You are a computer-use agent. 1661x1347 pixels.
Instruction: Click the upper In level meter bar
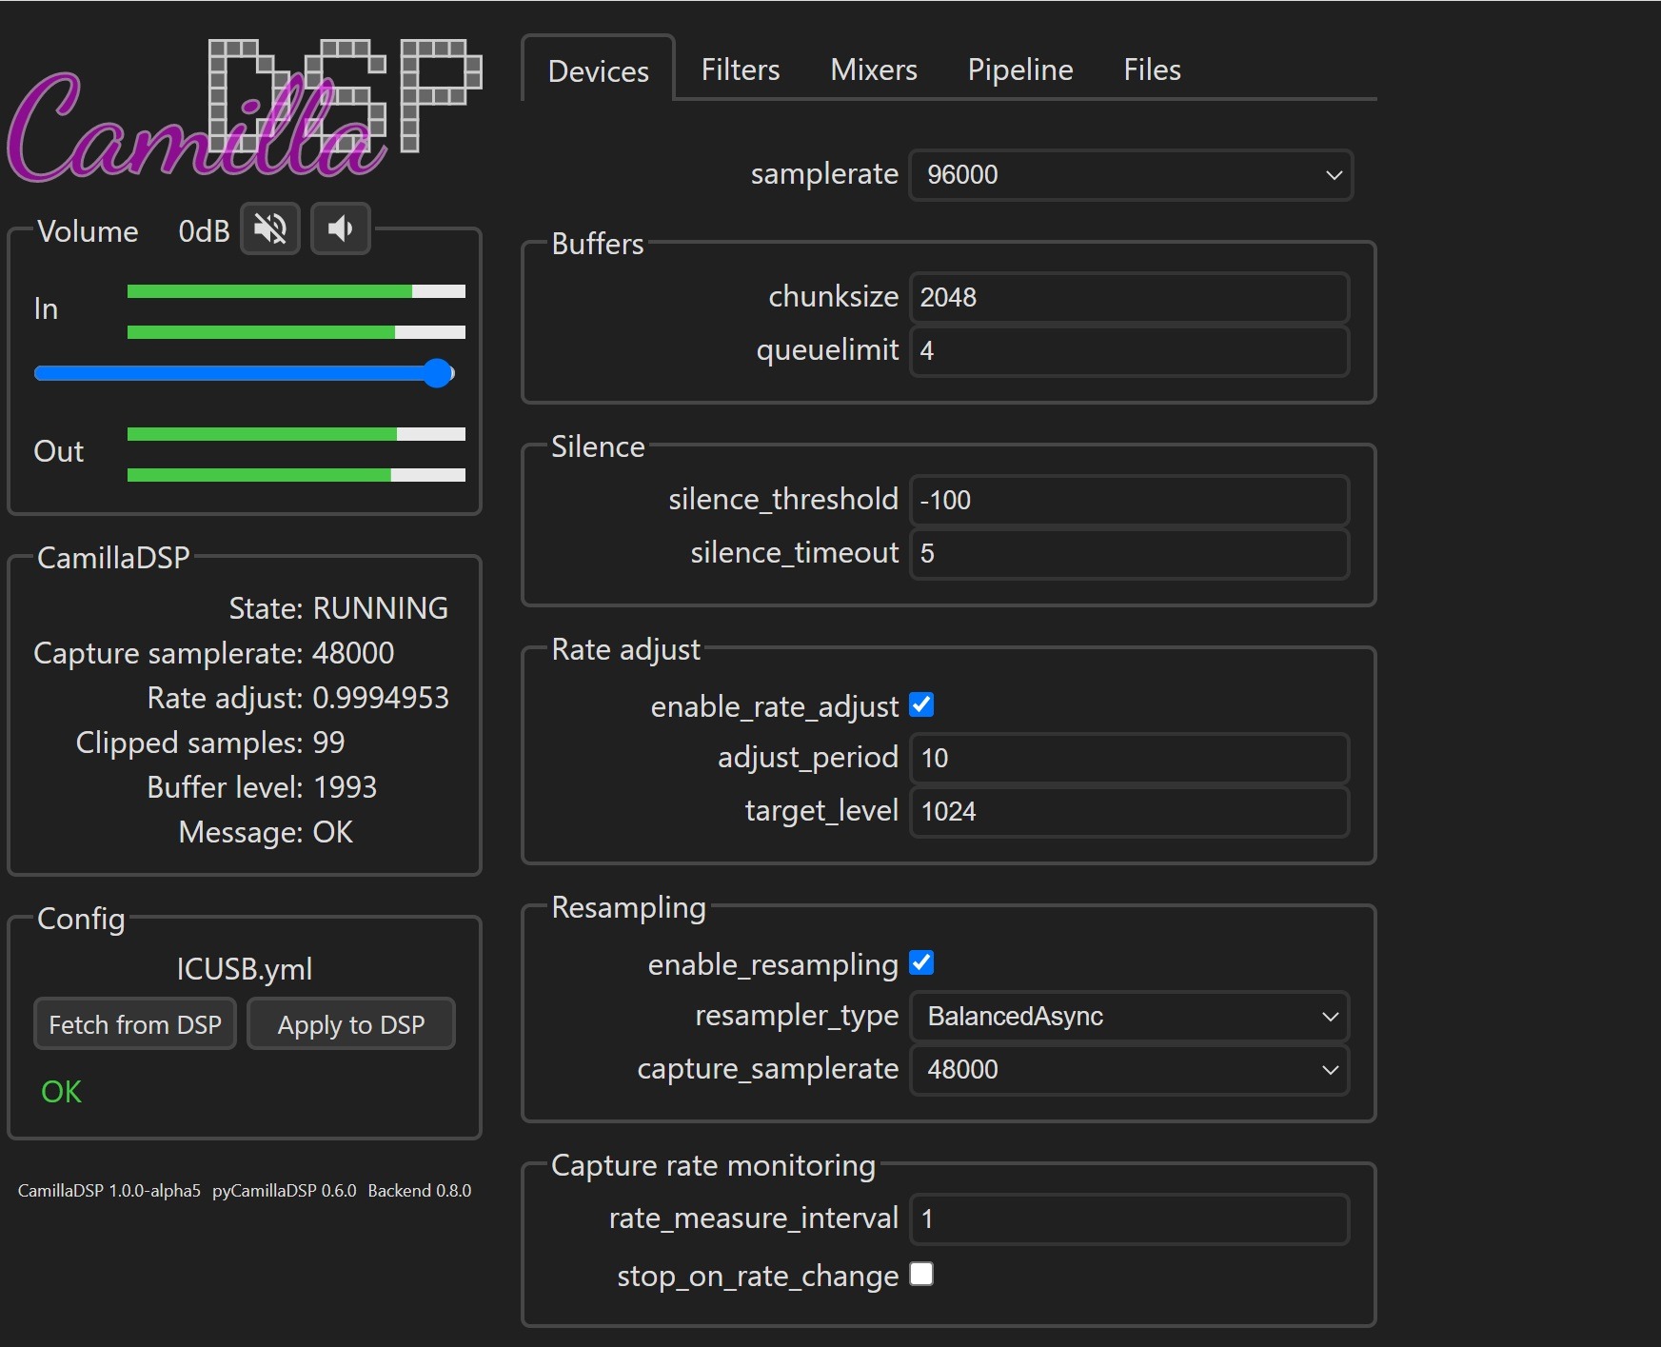pyautogui.click(x=296, y=291)
